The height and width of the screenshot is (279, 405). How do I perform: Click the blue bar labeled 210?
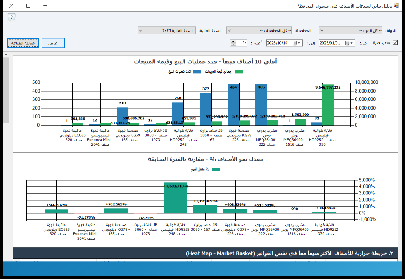click(122, 116)
